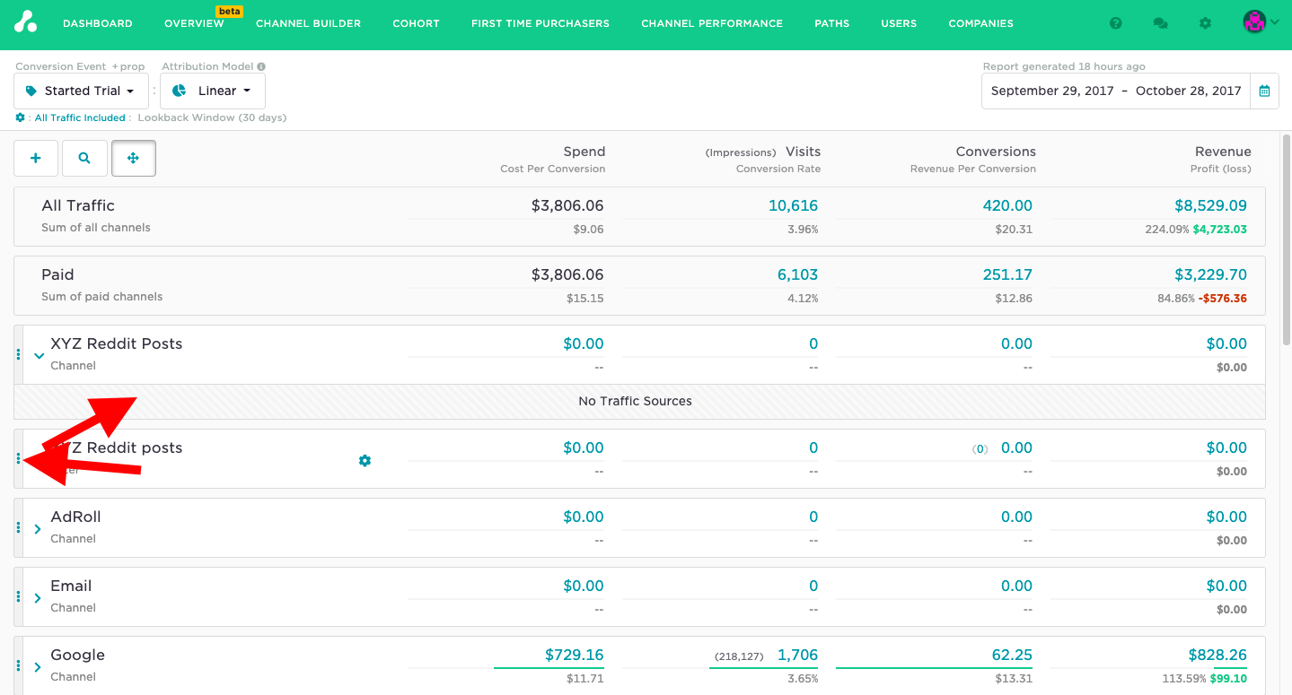Image resolution: width=1292 pixels, height=695 pixels.
Task: Open the Overview beta tab
Action: click(194, 23)
